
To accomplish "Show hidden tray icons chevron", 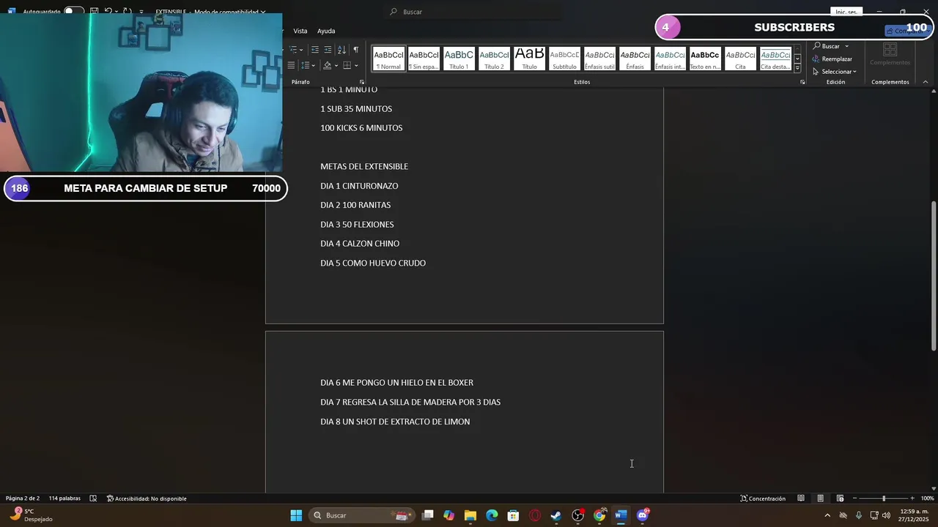I will (827, 515).
